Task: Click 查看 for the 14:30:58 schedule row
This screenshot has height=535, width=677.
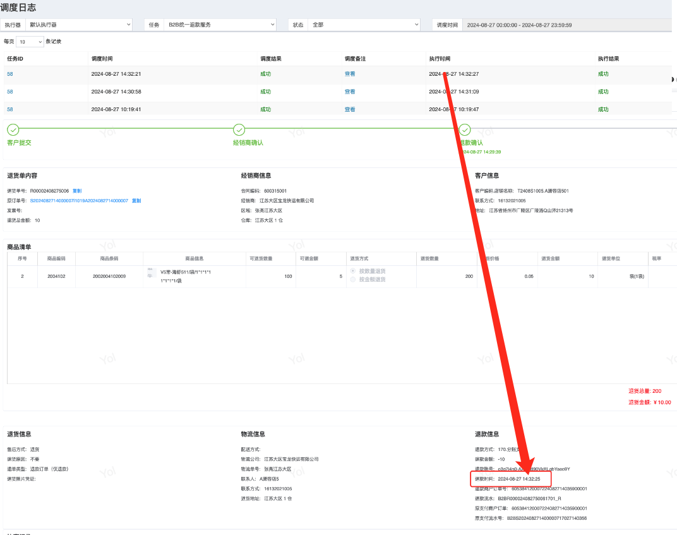Action: [350, 92]
